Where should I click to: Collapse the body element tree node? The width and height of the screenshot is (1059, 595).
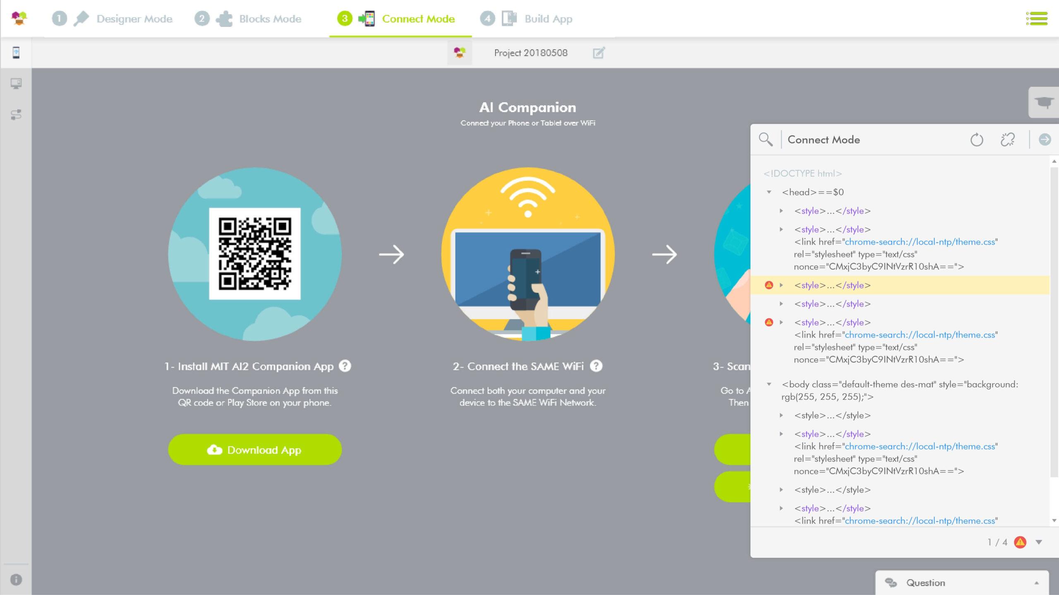[x=769, y=385]
